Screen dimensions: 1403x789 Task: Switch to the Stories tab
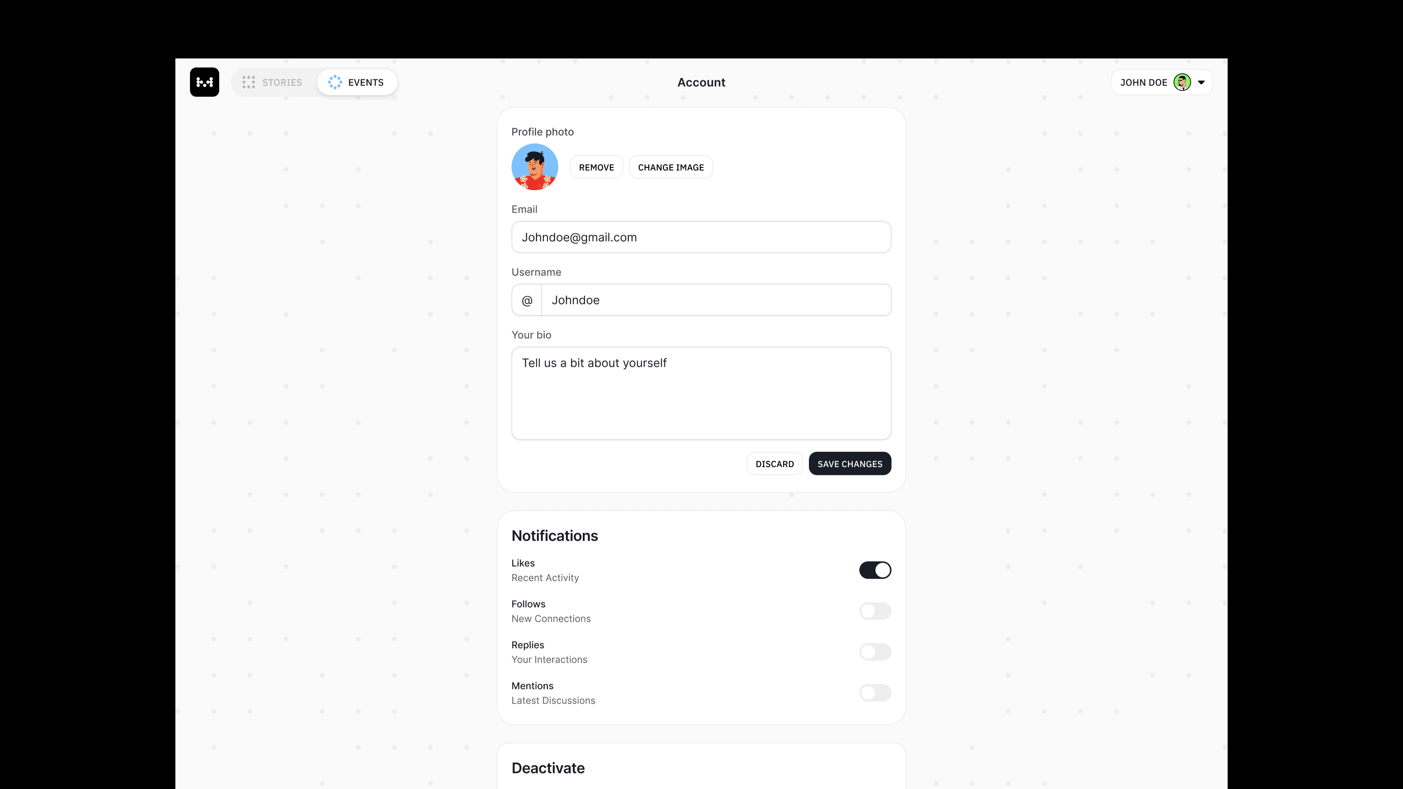(272, 82)
